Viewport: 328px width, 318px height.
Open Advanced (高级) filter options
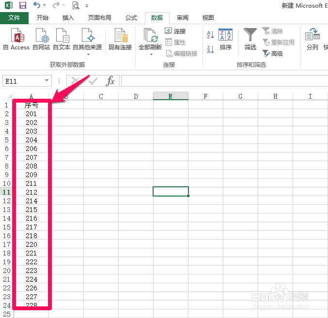pyautogui.click(x=273, y=54)
